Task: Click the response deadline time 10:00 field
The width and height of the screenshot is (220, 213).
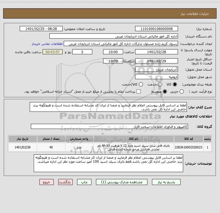Action: [113, 52]
